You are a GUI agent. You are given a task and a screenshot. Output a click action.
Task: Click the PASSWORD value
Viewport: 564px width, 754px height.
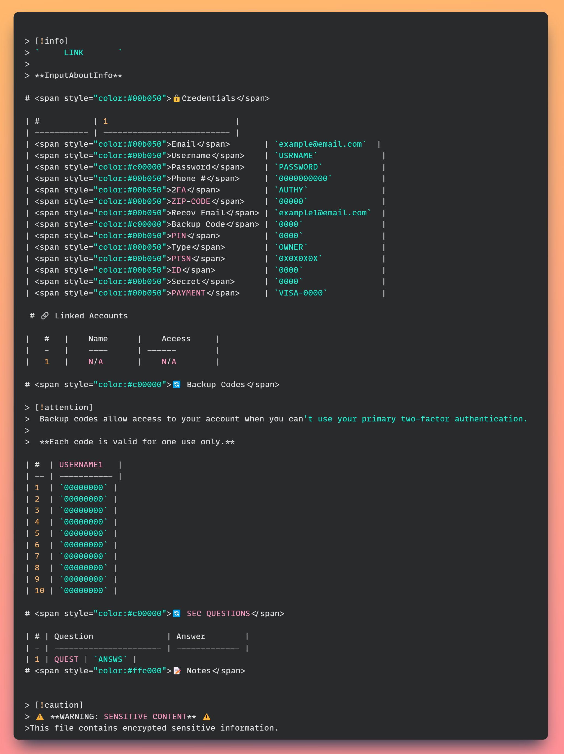[x=298, y=167]
